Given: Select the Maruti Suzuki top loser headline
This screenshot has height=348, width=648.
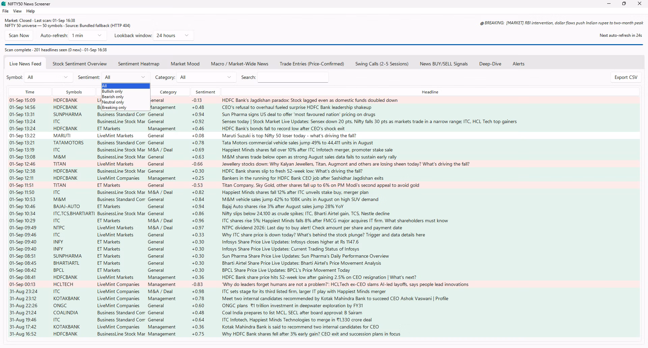Looking at the screenshot, I should point(289,136).
